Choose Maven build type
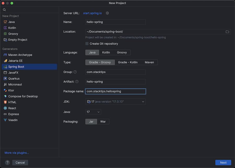The width and height of the screenshot is (235, 168). tap(149, 62)
